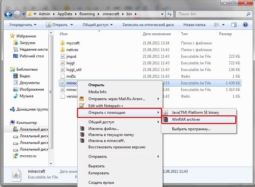Click the 'Избранное' star icon

coord(12,36)
